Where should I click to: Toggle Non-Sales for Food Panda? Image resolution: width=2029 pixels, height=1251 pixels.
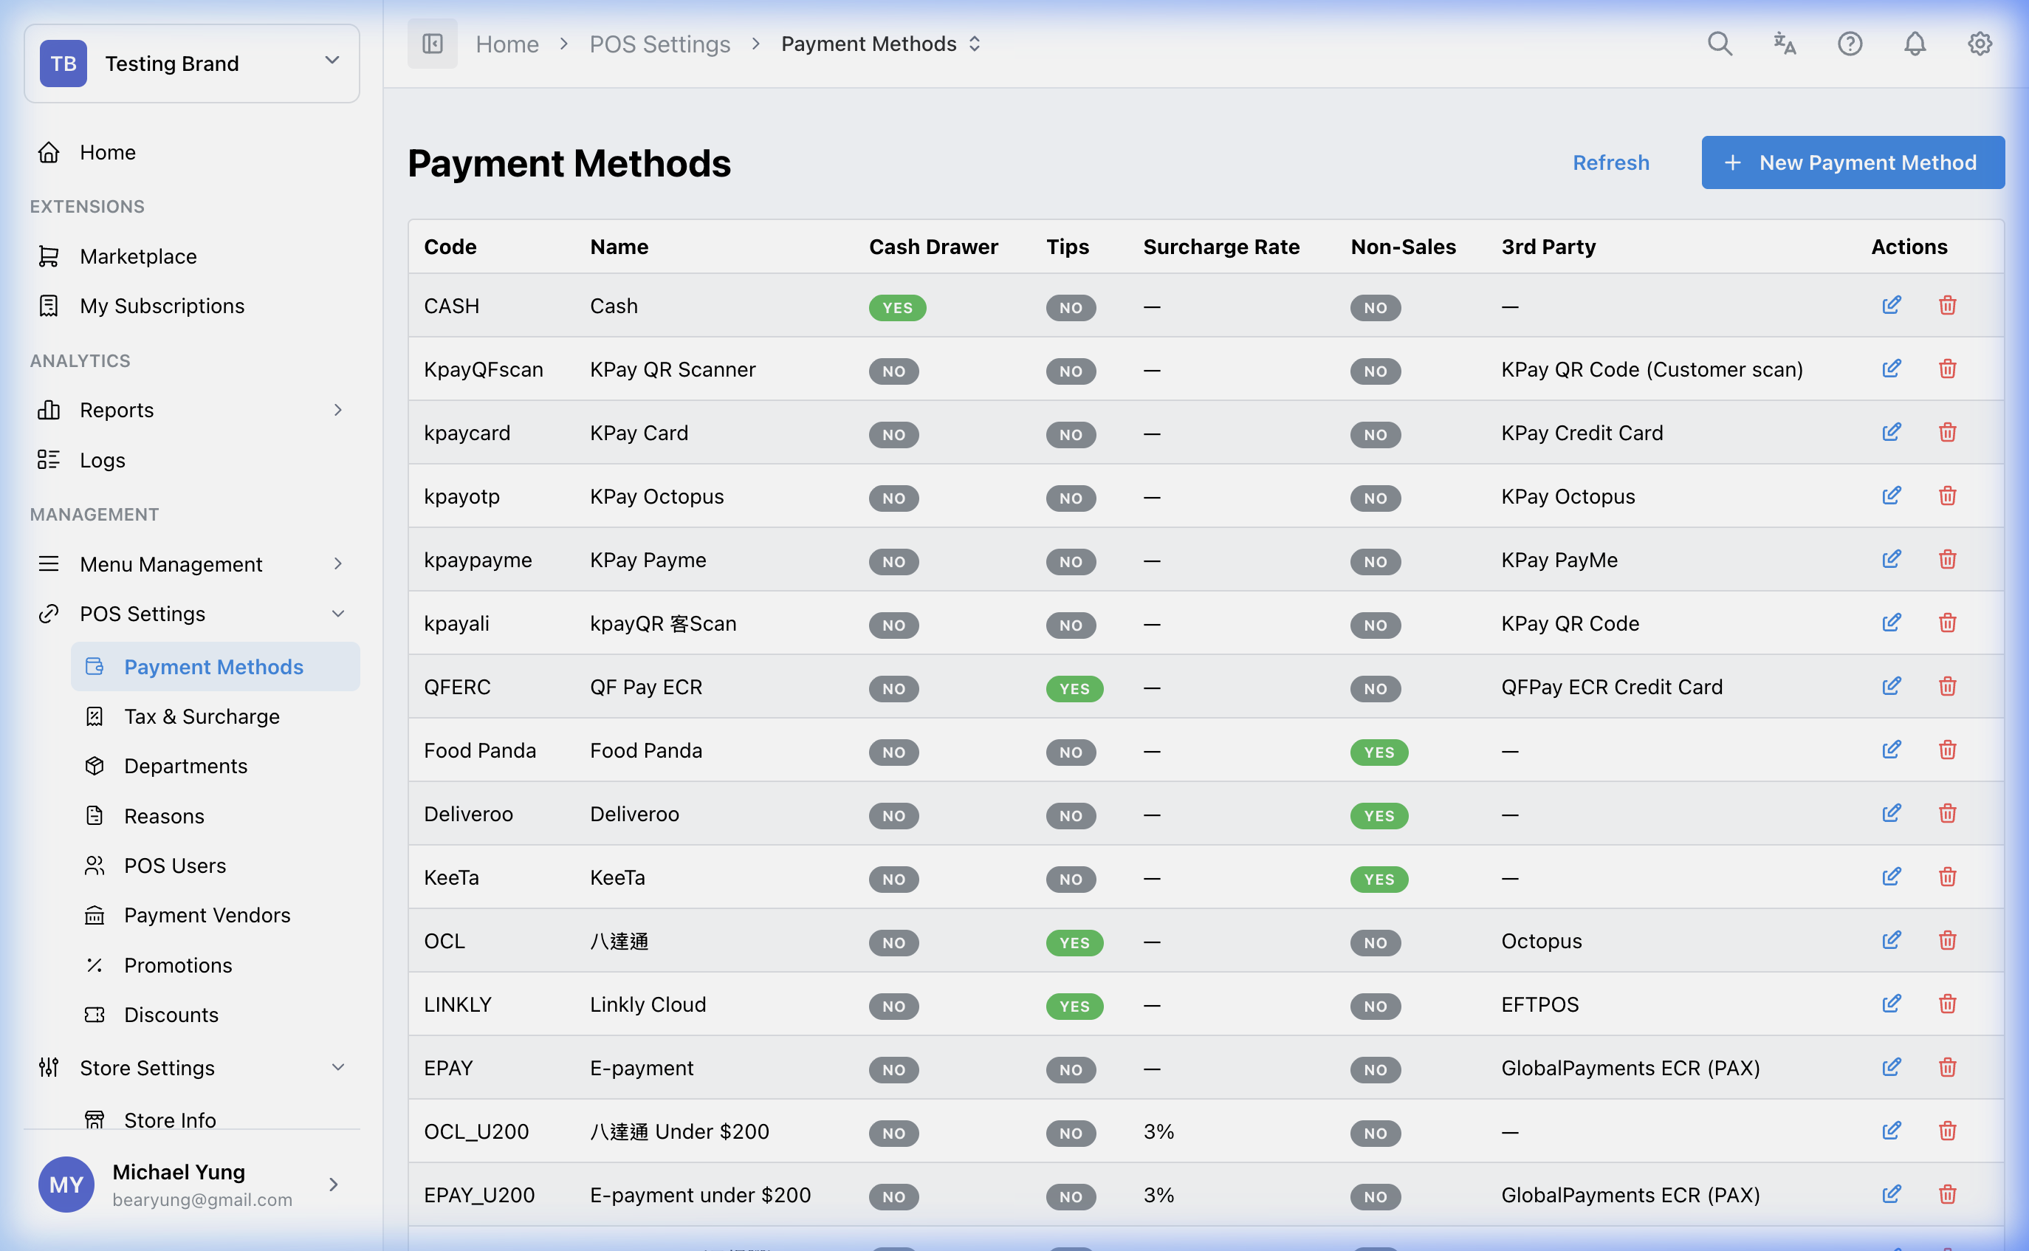click(1378, 752)
